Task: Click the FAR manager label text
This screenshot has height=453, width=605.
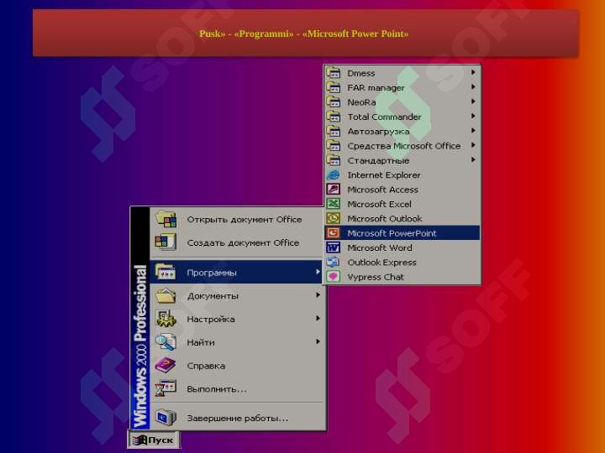Action: (376, 88)
